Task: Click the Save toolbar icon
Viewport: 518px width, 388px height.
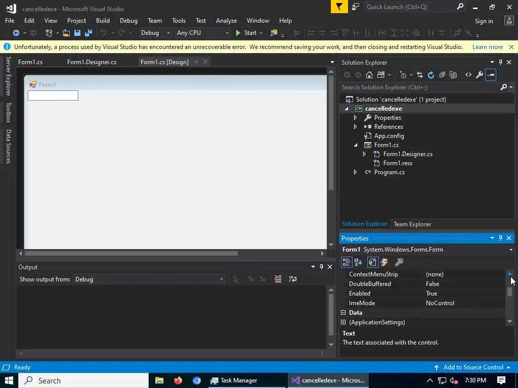Action: point(77,33)
